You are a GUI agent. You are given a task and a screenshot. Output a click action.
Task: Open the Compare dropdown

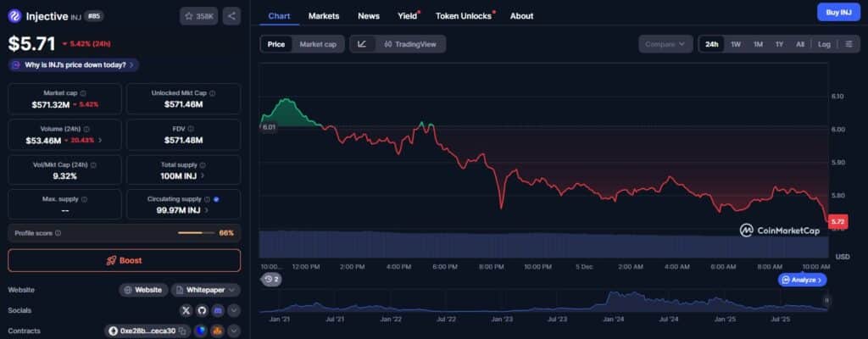665,44
